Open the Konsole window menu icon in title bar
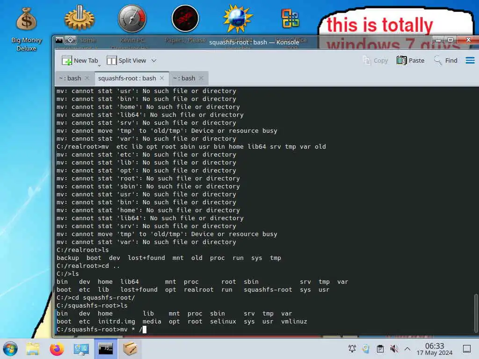Viewport: 479px width, 359px height. pos(59,40)
